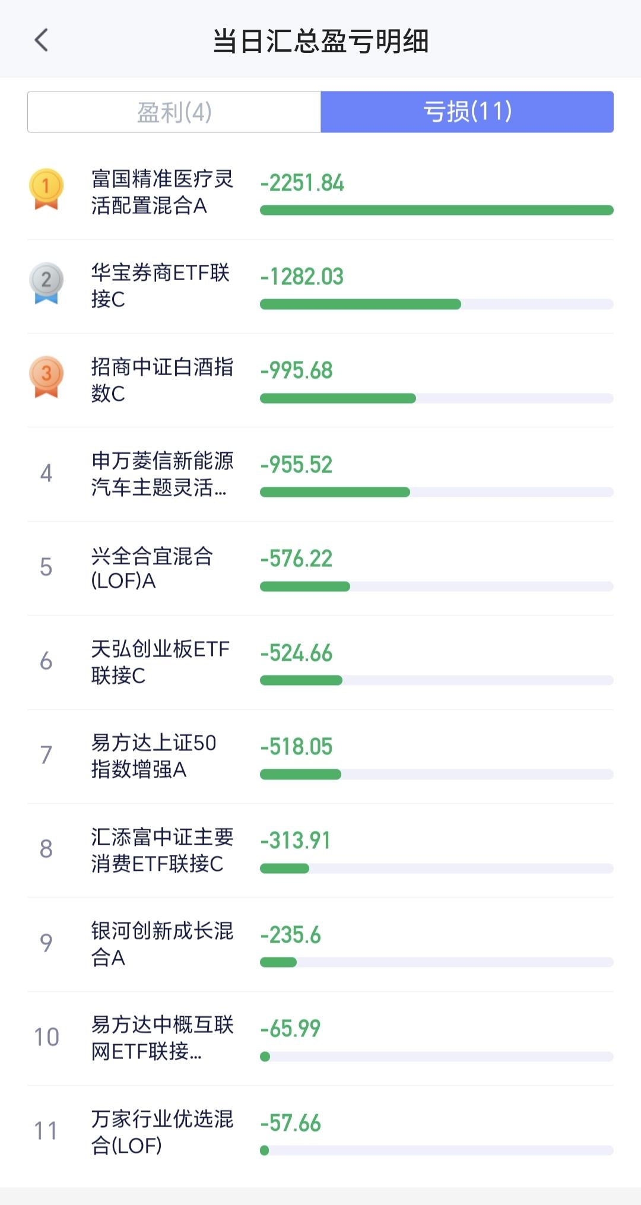Open 华宝券商ETF联接C fund entry
This screenshot has width=641, height=1205.
(160, 286)
